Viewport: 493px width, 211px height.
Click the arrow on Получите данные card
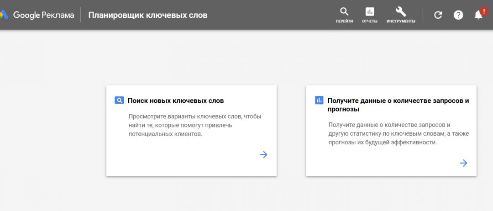pyautogui.click(x=463, y=163)
